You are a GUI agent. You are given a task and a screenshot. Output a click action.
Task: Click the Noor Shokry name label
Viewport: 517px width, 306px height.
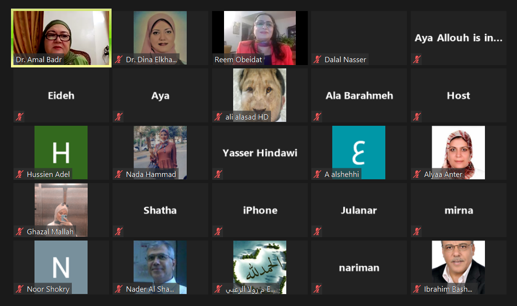[x=48, y=289]
